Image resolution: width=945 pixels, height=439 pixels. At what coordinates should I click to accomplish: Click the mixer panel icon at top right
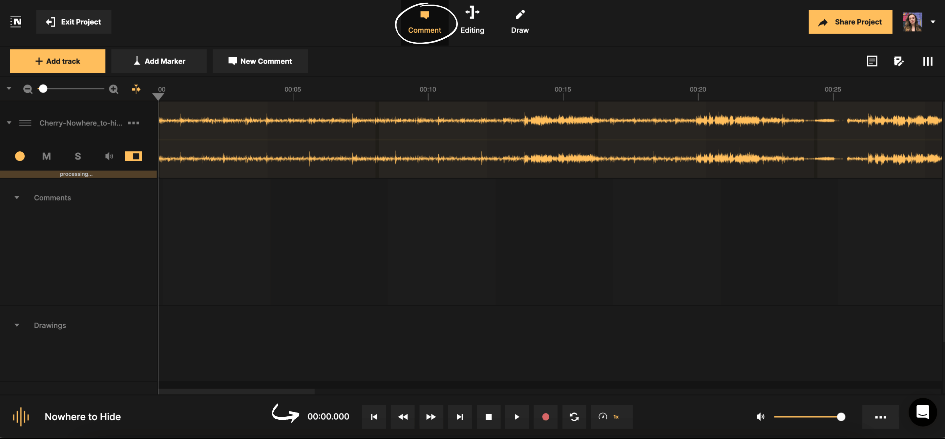(x=927, y=61)
